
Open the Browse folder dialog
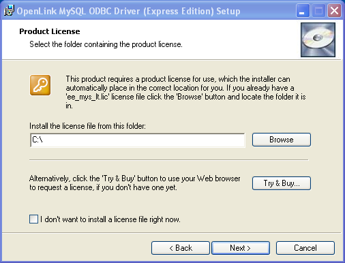pos(282,140)
